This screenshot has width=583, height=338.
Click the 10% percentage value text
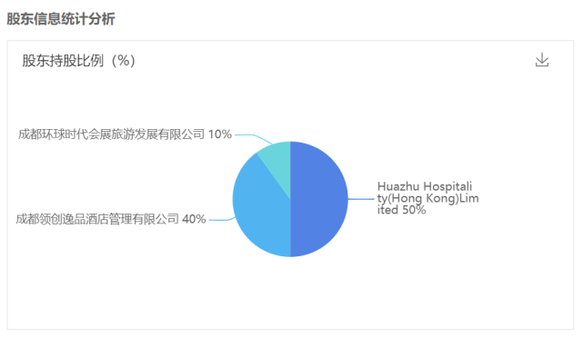[220, 134]
